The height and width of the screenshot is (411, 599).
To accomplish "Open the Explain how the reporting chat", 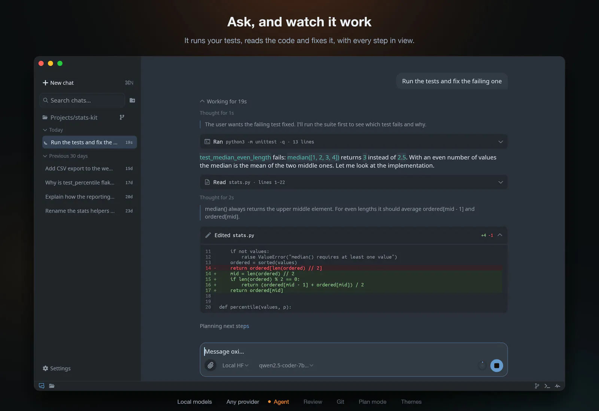I will tap(89, 197).
